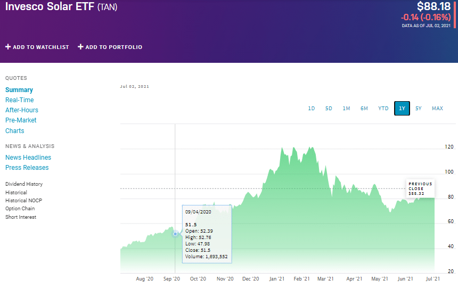Go to After-Hours quotes
The height and width of the screenshot is (288, 458).
pyautogui.click(x=22, y=110)
